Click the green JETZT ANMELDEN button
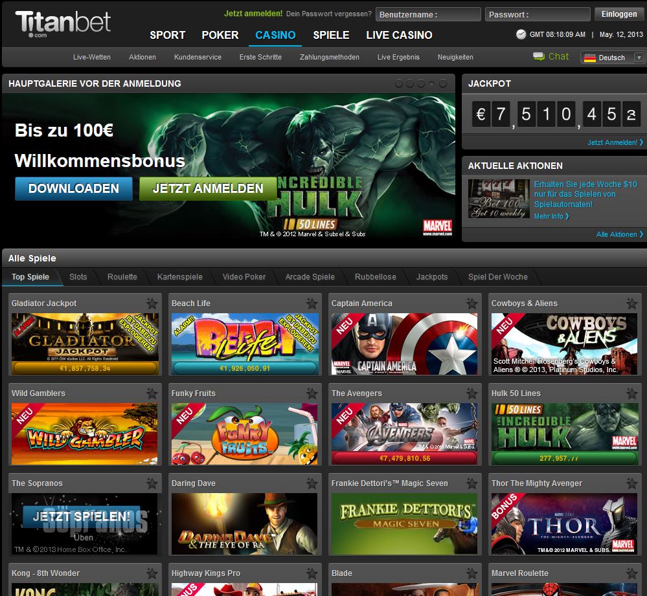The width and height of the screenshot is (647, 596). click(x=207, y=189)
